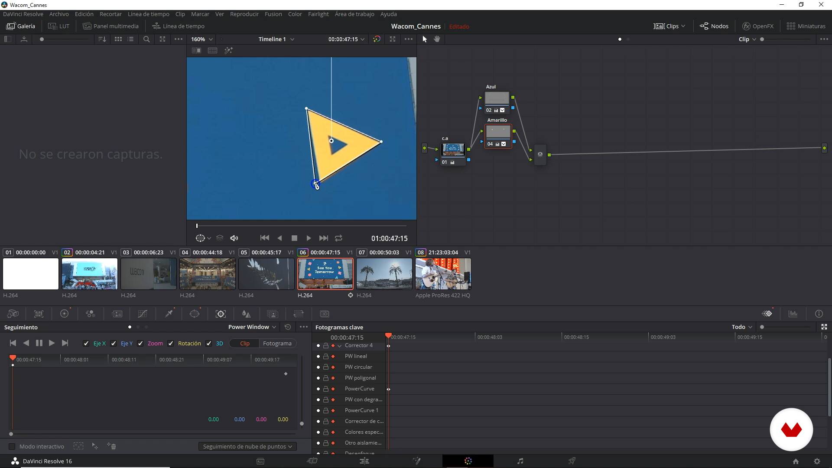
Task: Open the Color menu
Action: point(295,14)
